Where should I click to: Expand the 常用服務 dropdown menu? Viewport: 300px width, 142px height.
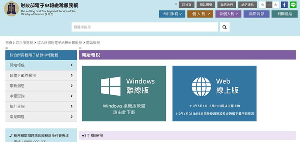(172, 14)
